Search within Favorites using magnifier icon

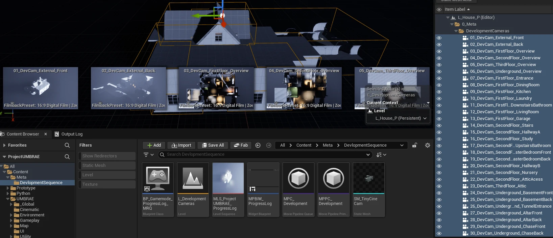pos(67,145)
